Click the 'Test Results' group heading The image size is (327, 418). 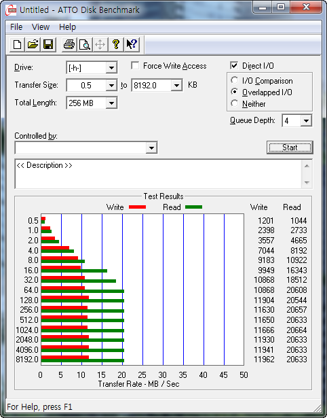[163, 196]
